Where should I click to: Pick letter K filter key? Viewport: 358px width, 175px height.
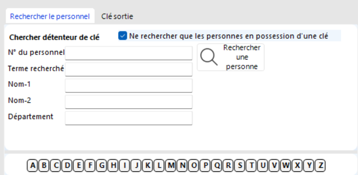[148, 166]
